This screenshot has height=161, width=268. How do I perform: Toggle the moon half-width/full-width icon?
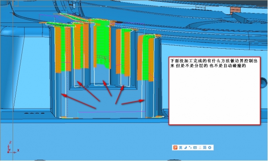[x=185, y=148]
